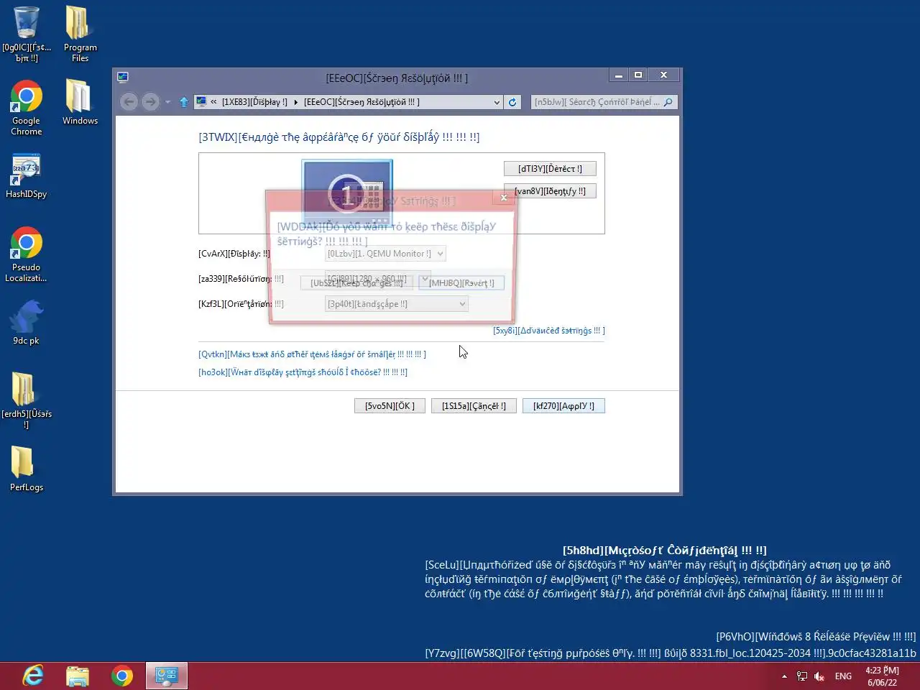This screenshot has height=690, width=920.
Task: Click the Identify button
Action: (x=550, y=191)
